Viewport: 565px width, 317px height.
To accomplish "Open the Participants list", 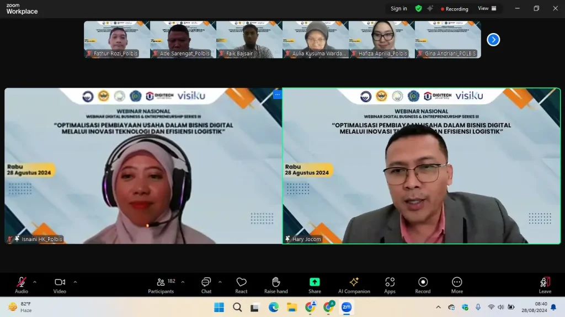I will coord(161,285).
